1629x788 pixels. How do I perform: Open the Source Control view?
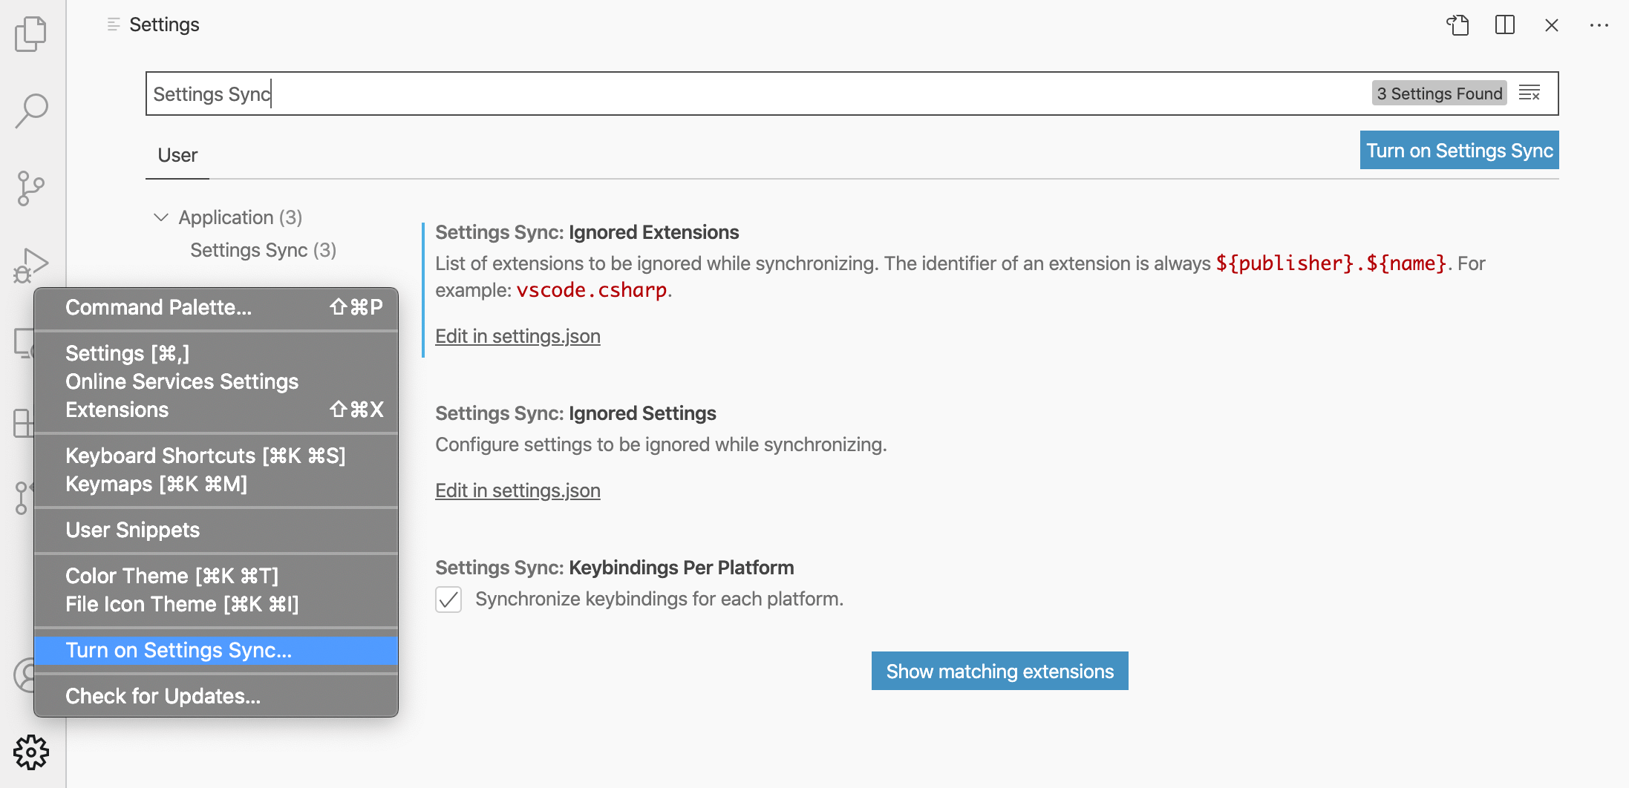30,188
